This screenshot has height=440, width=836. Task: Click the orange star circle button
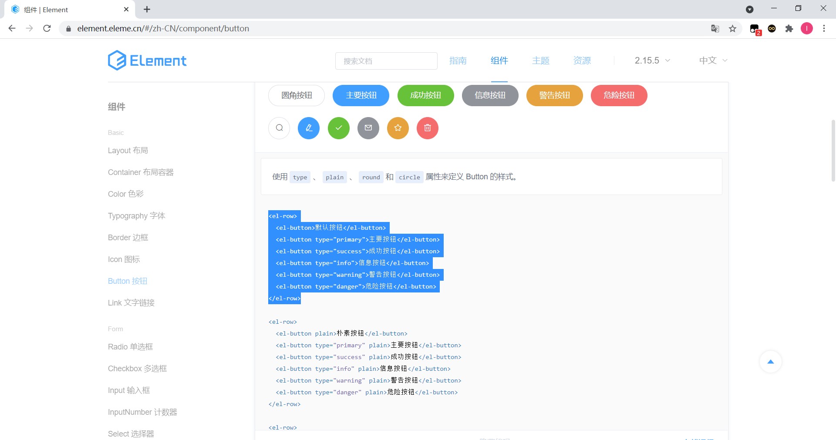tap(398, 128)
